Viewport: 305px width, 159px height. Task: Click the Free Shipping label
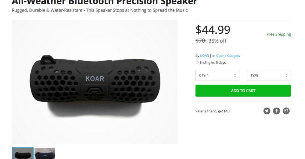[x=279, y=34]
